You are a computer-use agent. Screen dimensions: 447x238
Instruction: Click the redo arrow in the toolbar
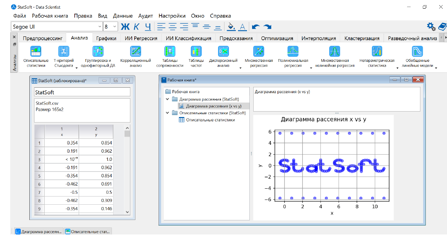point(267,27)
